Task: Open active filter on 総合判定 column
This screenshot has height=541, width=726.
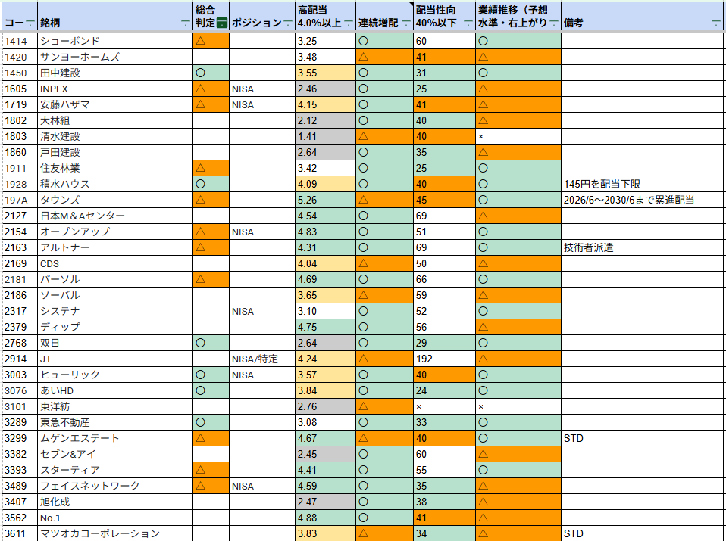Action: (x=222, y=23)
